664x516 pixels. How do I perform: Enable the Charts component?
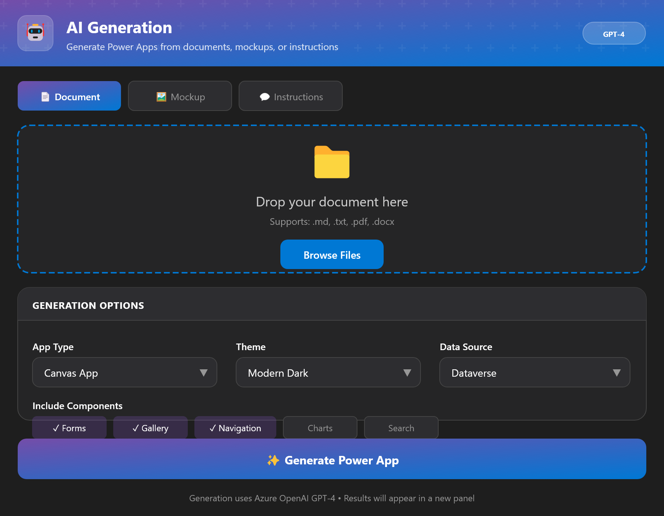pos(319,428)
